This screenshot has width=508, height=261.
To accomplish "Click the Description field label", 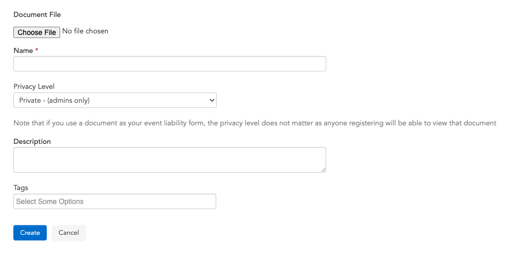I will click(x=32, y=142).
